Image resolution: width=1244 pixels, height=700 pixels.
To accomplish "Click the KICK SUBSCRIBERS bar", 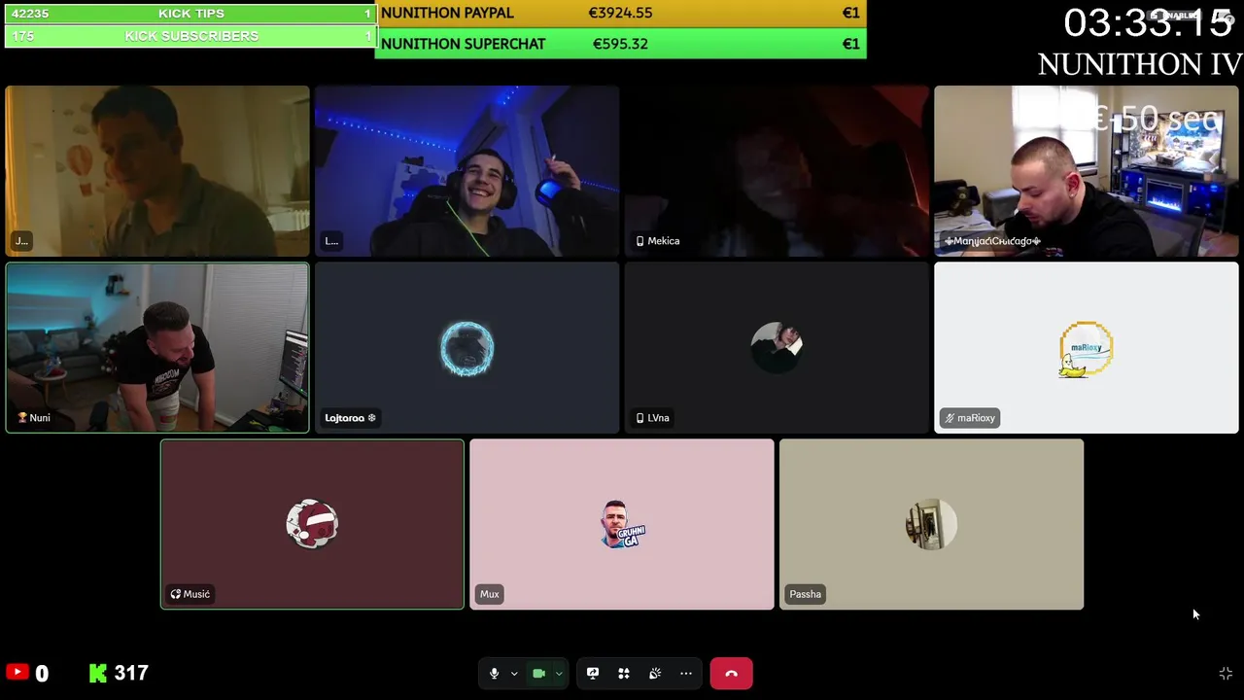I will pyautogui.click(x=190, y=36).
